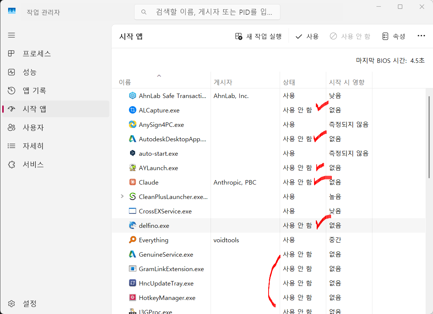Click the 사용 enable button

point(307,36)
